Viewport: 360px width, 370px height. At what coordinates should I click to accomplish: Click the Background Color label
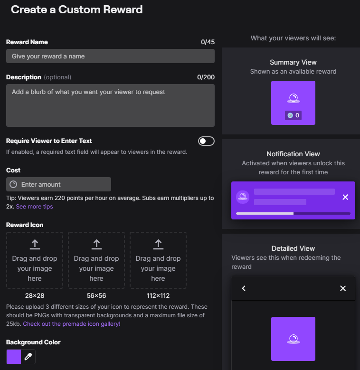pos(33,342)
